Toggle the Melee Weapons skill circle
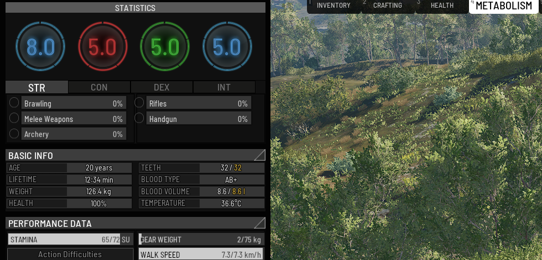Image resolution: width=542 pixels, height=260 pixels. coord(14,118)
